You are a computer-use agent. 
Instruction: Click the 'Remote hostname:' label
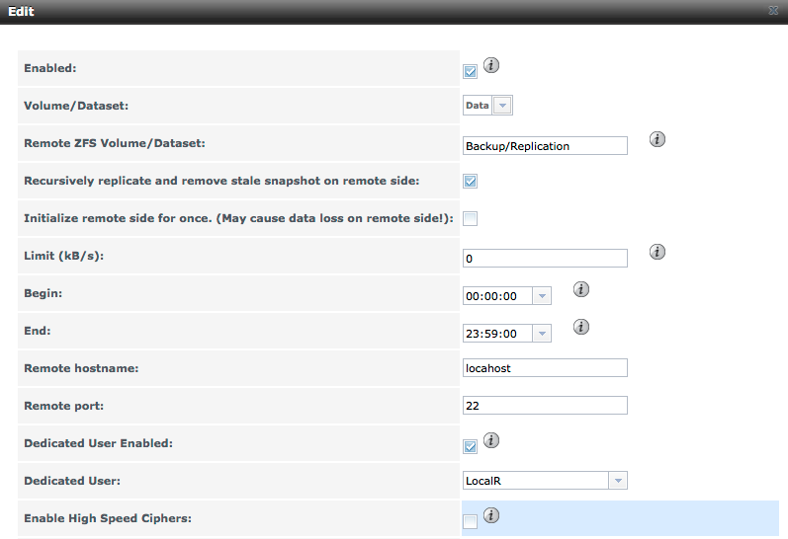coord(81,368)
